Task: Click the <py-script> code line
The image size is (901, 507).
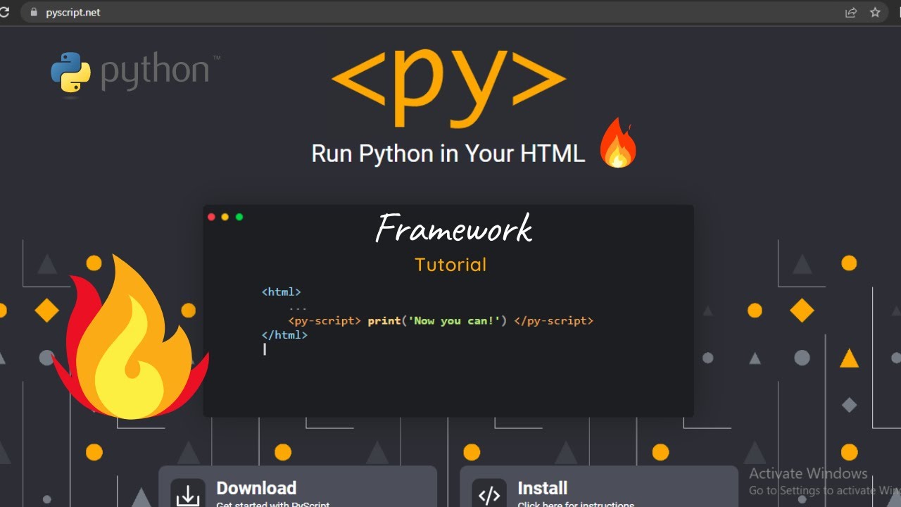Action: pyautogui.click(x=441, y=321)
